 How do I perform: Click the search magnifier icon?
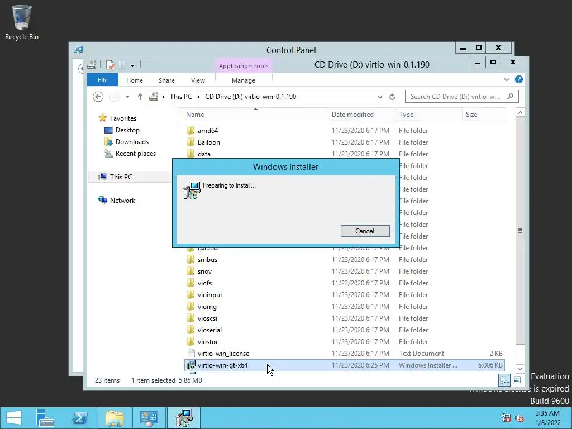tap(511, 96)
